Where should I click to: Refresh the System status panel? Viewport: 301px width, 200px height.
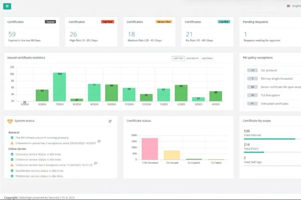click(x=110, y=121)
